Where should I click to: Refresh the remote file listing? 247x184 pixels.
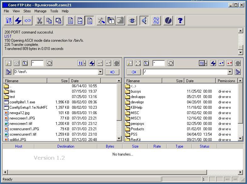pyautogui.click(x=170, y=63)
